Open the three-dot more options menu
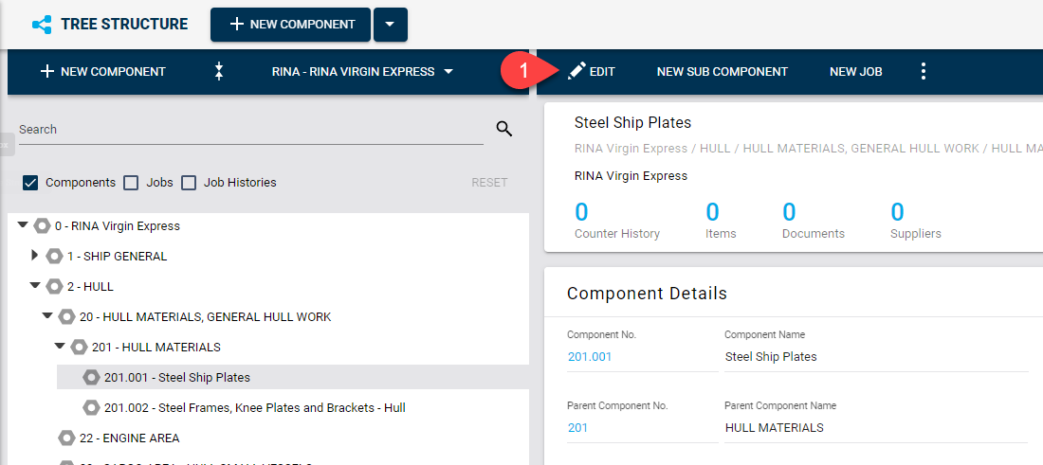 924,72
